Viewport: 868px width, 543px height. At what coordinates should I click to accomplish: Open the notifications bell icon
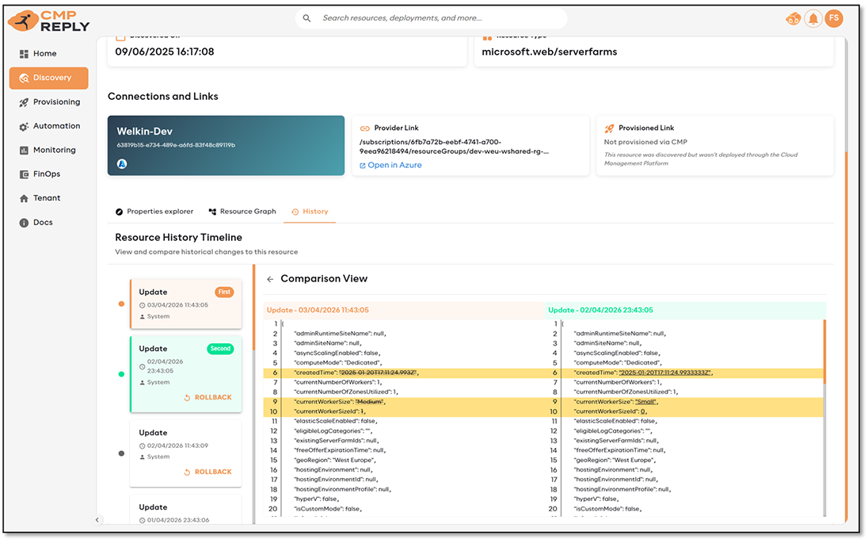tap(813, 18)
